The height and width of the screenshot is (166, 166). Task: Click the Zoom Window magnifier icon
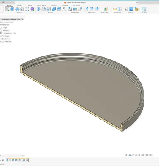(139, 155)
